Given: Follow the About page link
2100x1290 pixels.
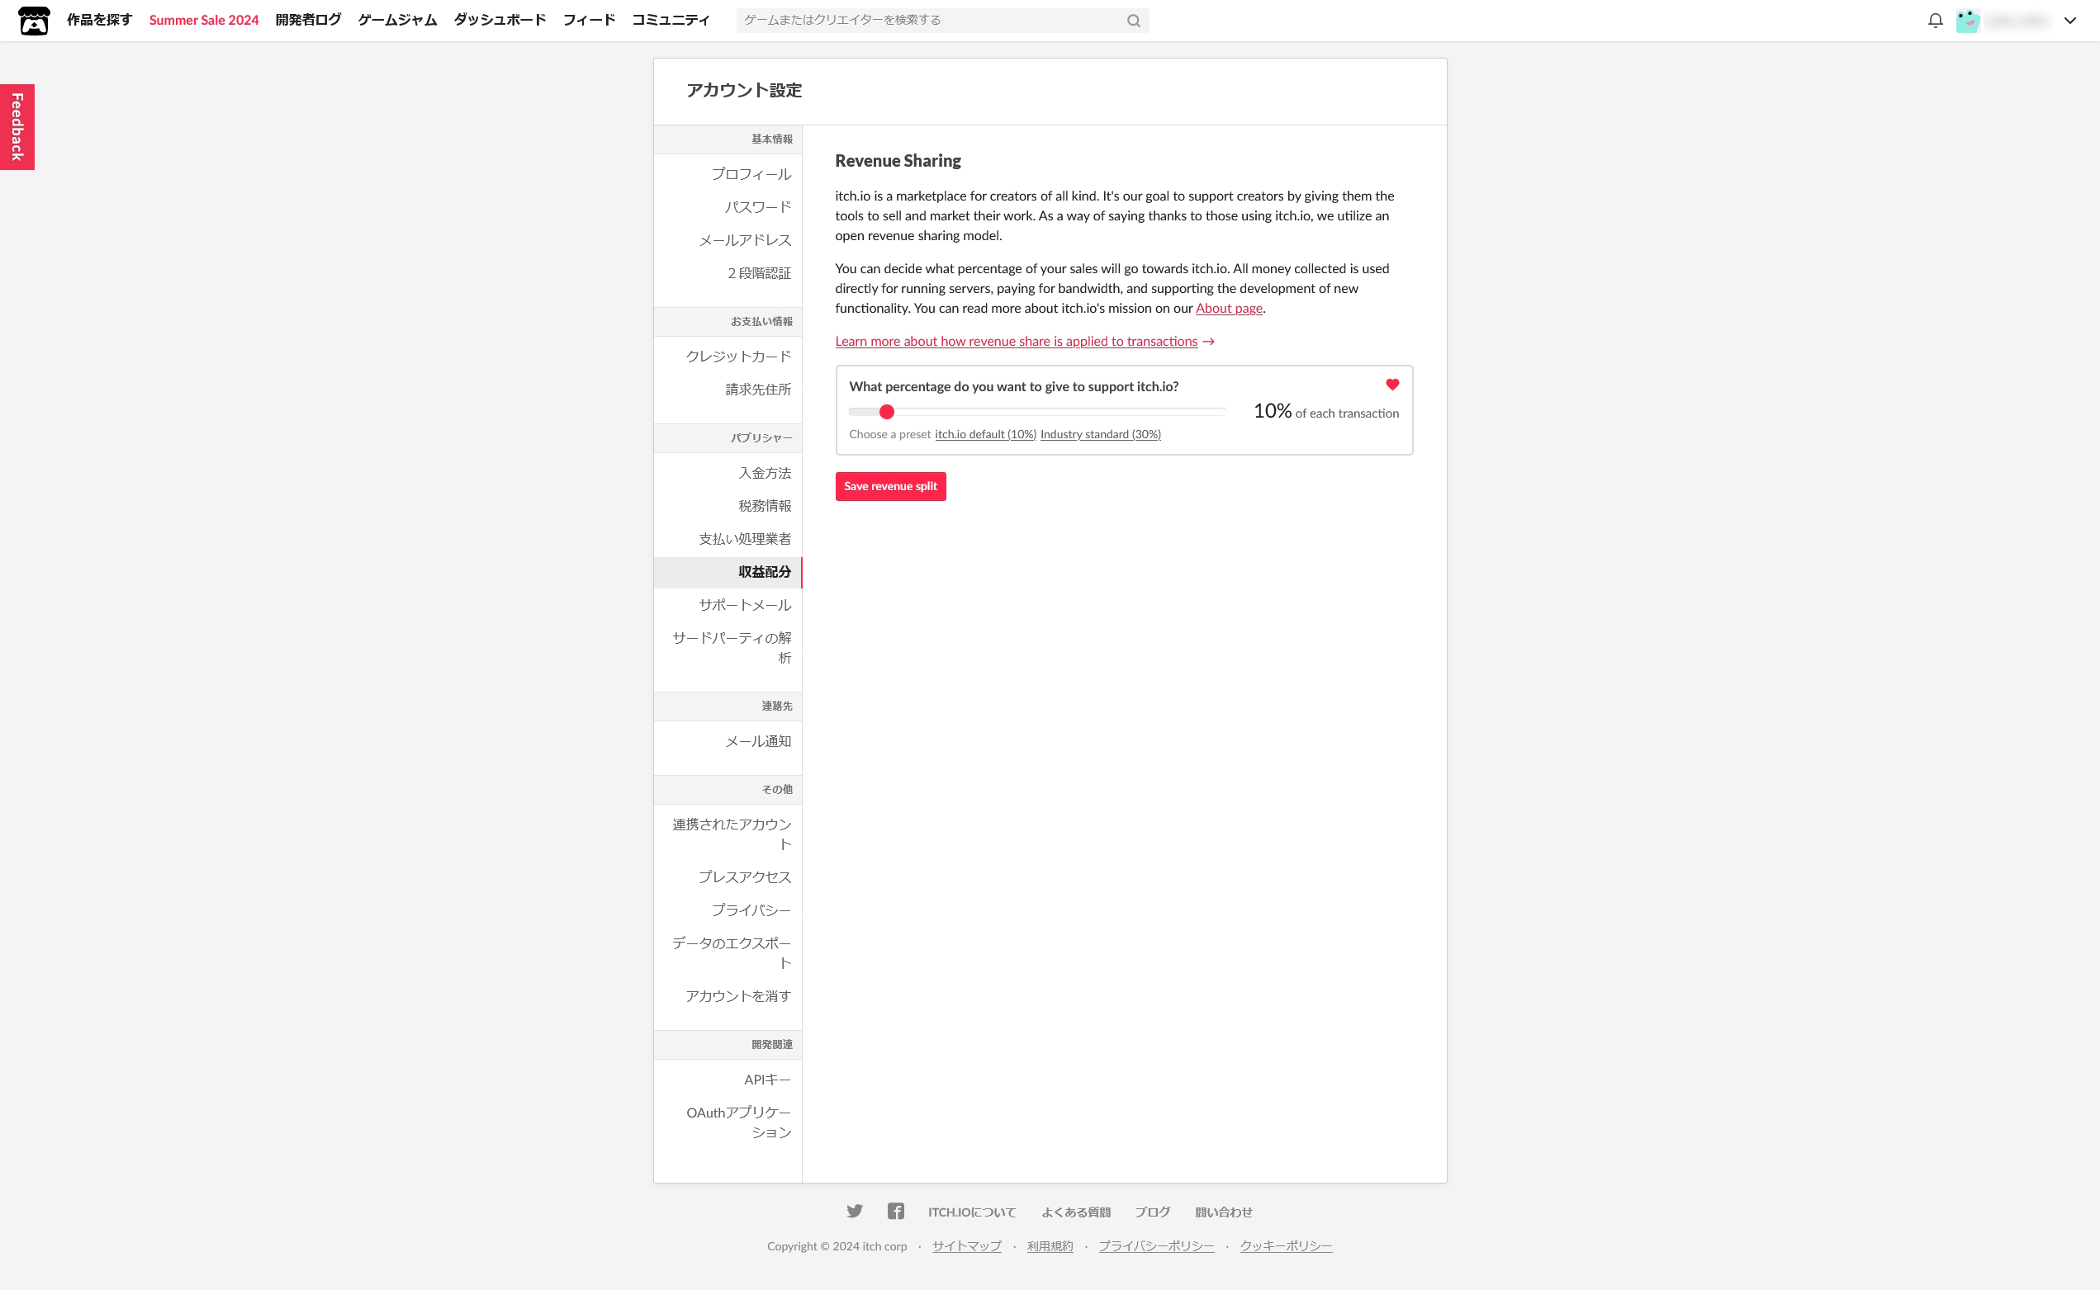Looking at the screenshot, I should click(x=1229, y=308).
